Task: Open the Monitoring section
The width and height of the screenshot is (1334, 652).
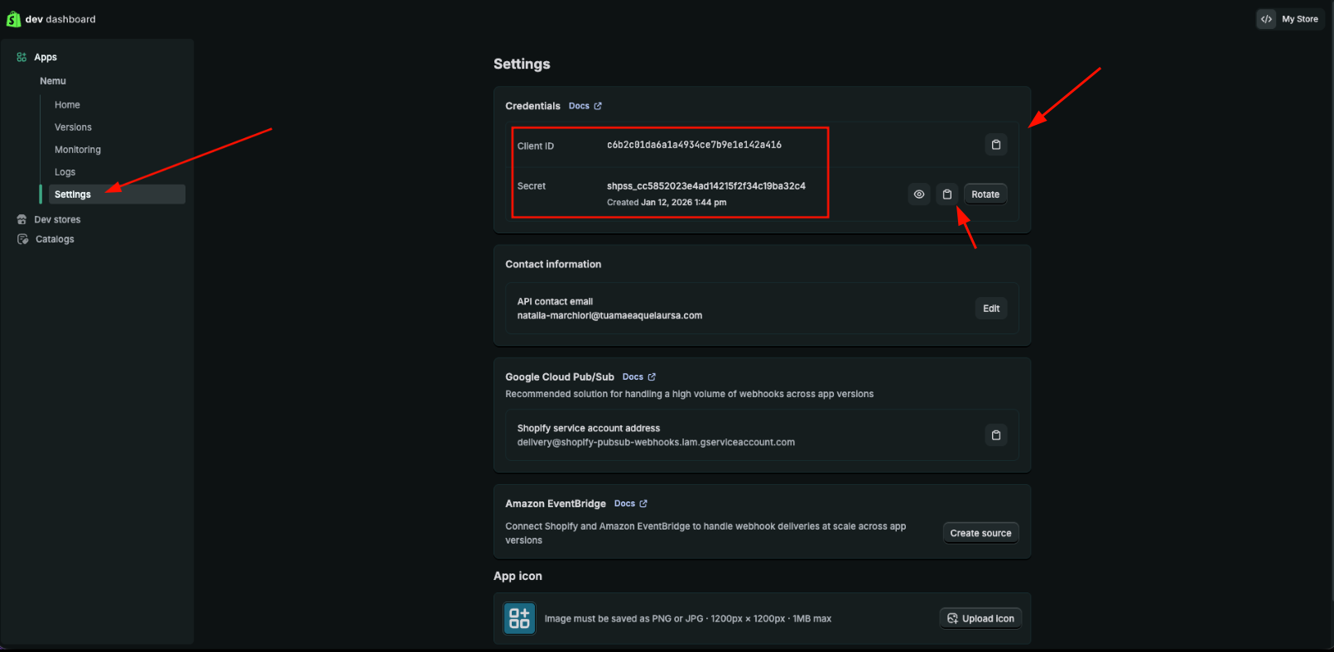Action: point(78,150)
